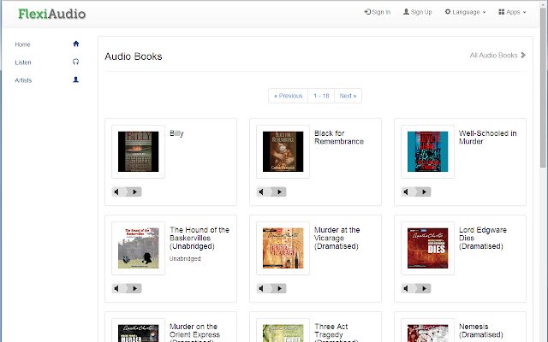Mute Black for Remembrance preview

coord(261,192)
